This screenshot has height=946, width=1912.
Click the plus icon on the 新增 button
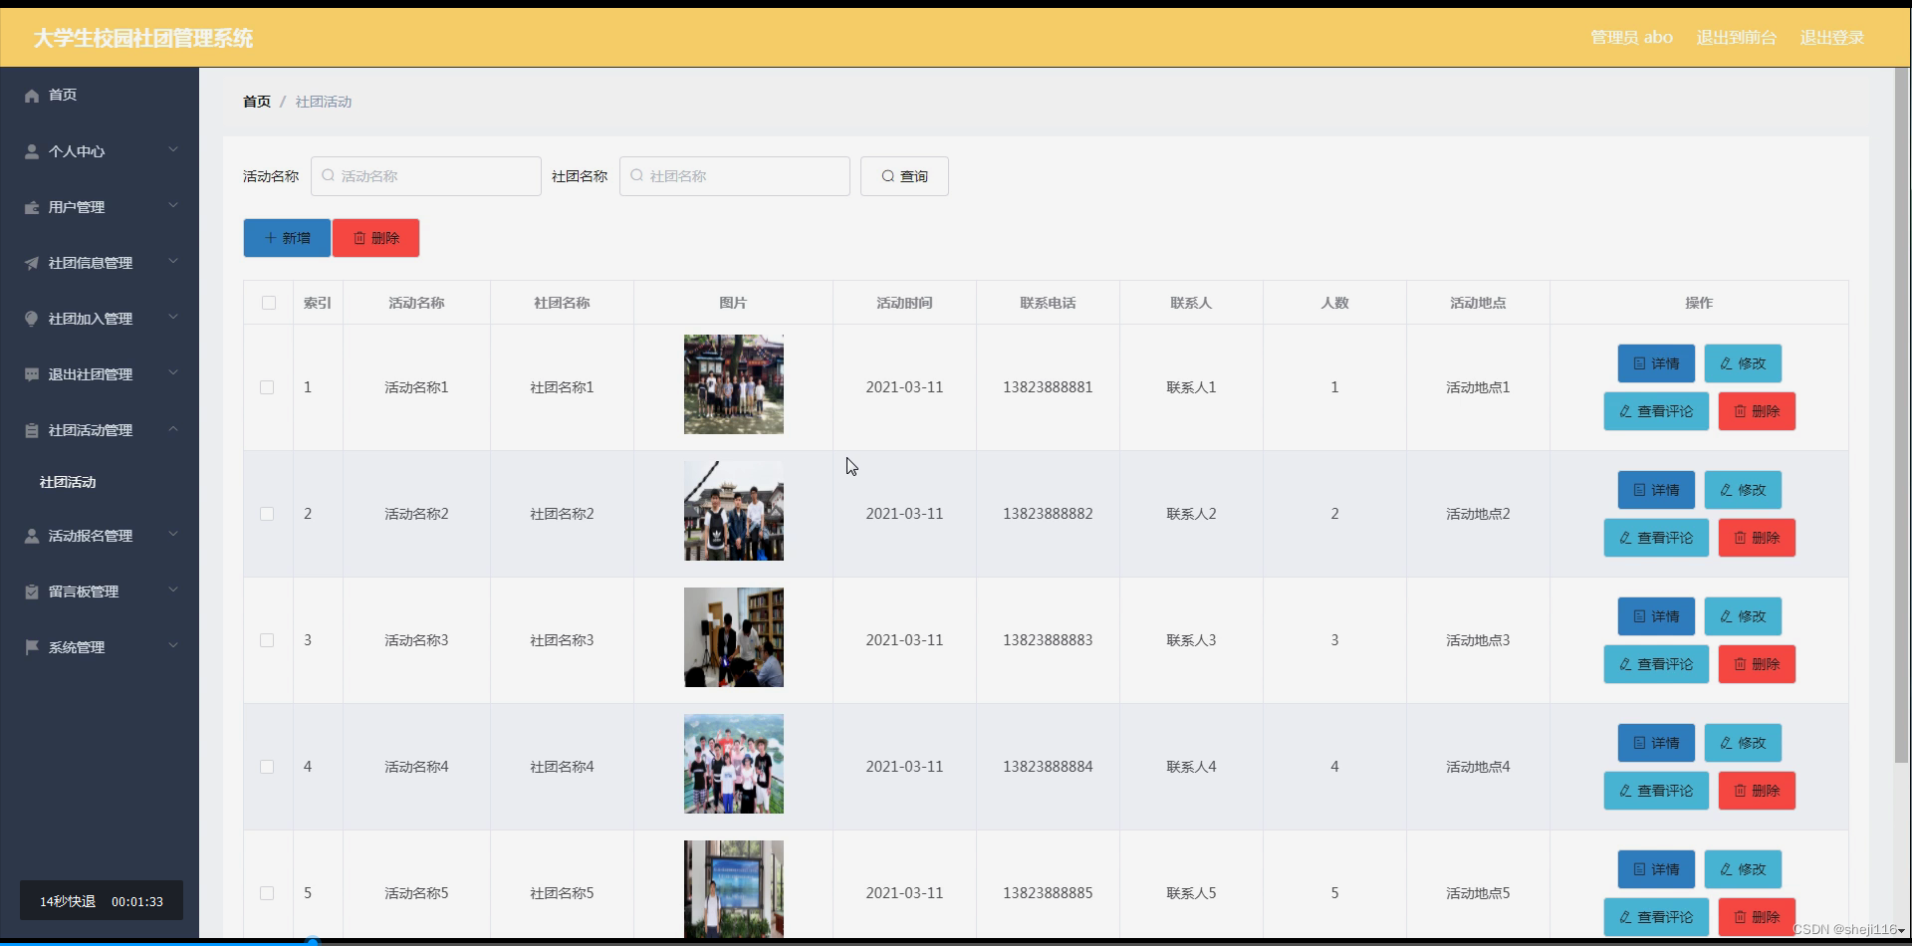[x=271, y=237]
